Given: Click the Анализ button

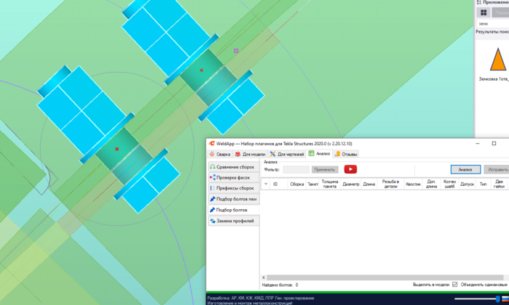Looking at the screenshot, I should point(465,169).
